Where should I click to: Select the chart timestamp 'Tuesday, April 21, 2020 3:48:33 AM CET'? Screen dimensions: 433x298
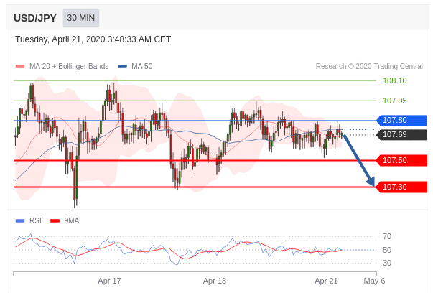tap(93, 39)
